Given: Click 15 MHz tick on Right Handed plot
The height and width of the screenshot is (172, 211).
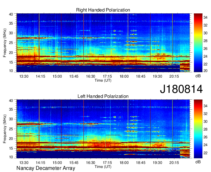Looking at the screenshot, I should click(11, 62).
